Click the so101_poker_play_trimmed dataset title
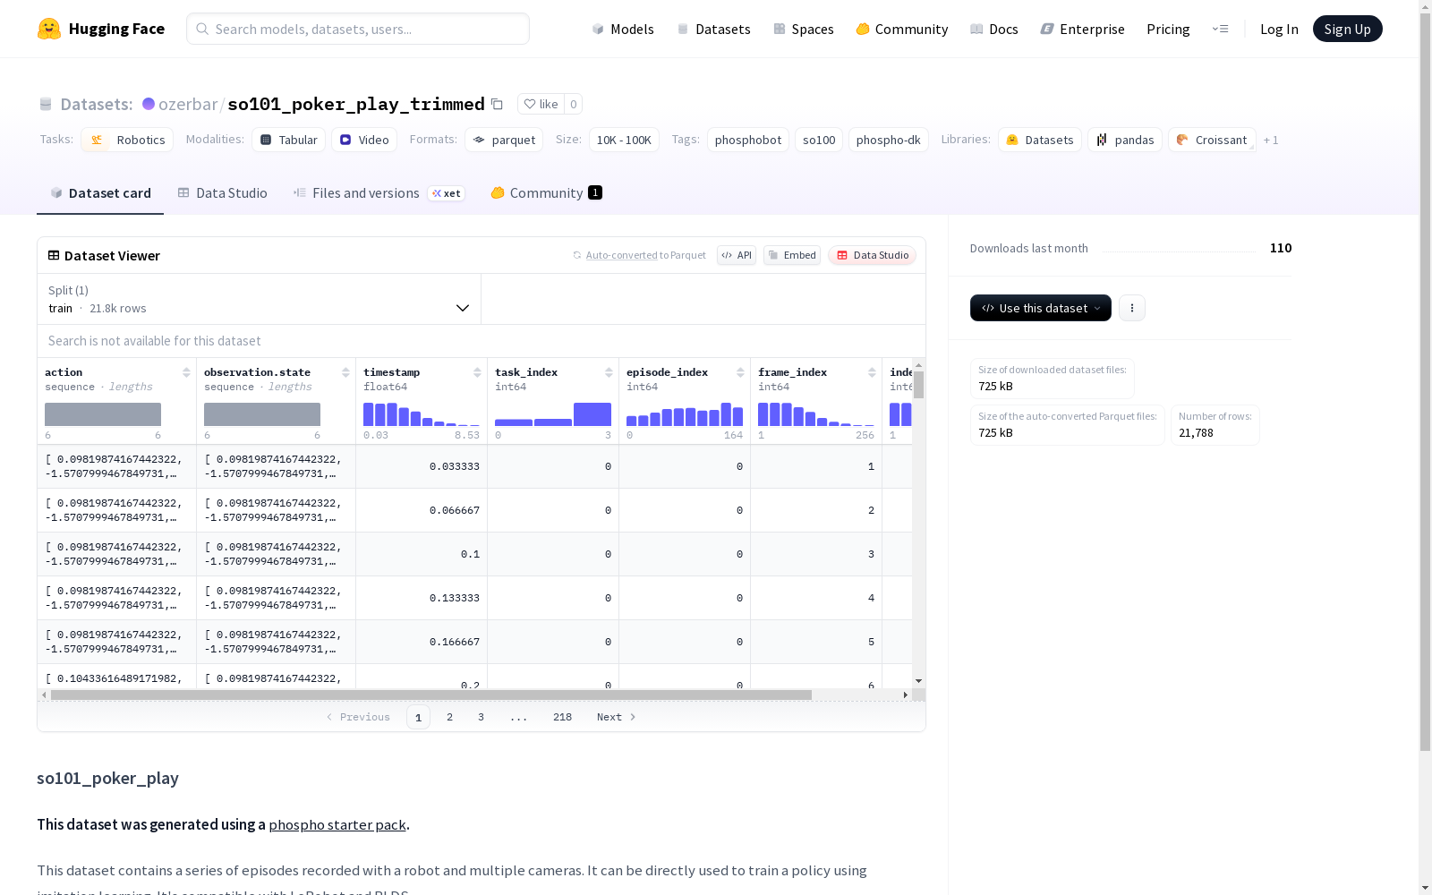This screenshot has height=895, width=1432. pyautogui.click(x=356, y=104)
